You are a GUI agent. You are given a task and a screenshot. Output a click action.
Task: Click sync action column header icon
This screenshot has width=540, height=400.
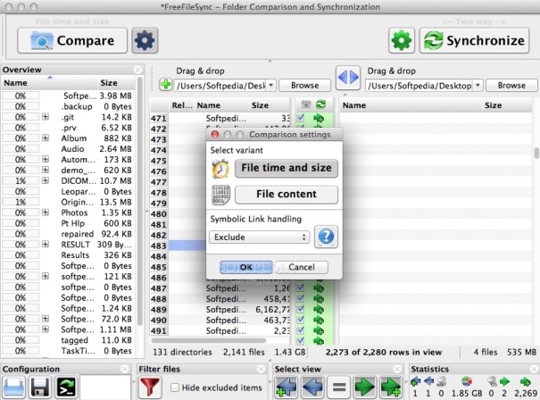(x=320, y=104)
